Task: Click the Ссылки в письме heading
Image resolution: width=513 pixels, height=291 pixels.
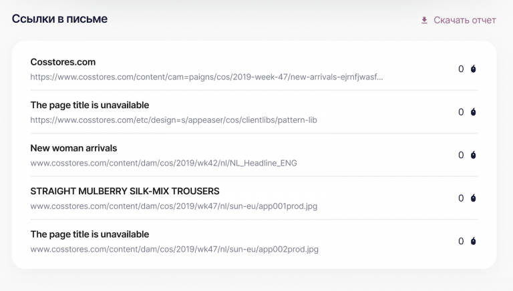Action: coord(59,19)
